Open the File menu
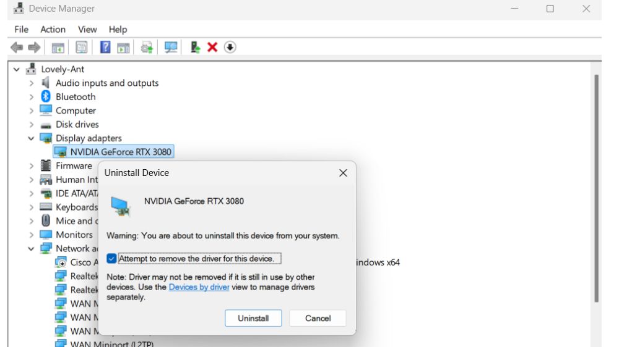Screen dimensions: 619x347 [x=21, y=29]
